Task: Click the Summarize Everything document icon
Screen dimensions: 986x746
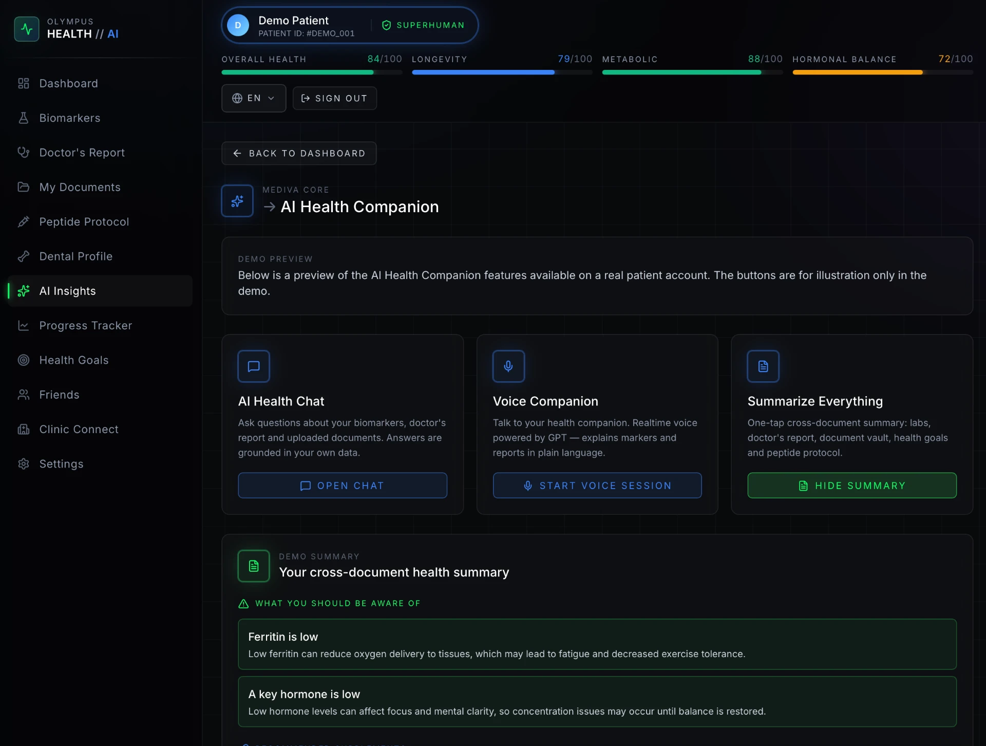Action: [763, 366]
